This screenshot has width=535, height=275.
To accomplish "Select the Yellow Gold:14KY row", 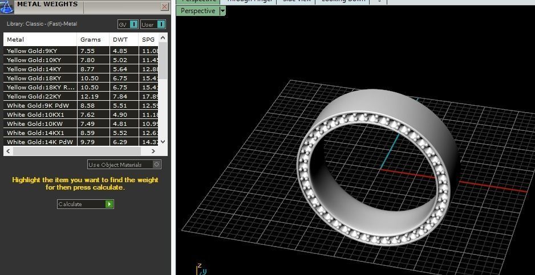I will 81,69.
